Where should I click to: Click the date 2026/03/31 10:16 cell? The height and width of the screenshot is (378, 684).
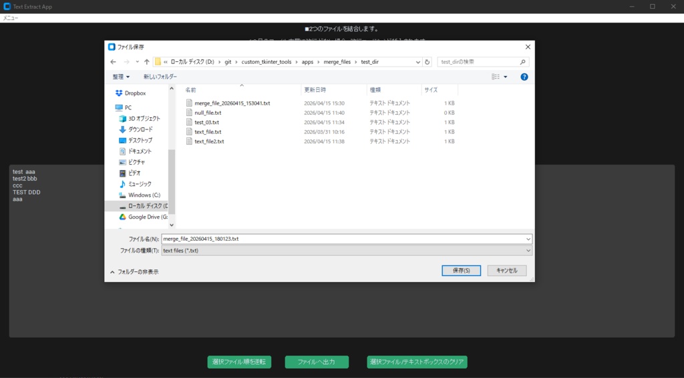pyautogui.click(x=324, y=131)
